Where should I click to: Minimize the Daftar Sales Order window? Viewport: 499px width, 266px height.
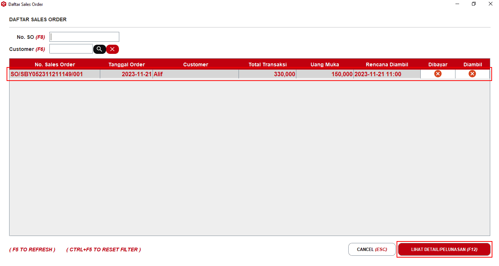tap(457, 4)
